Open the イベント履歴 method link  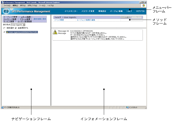click(x=59, y=20)
